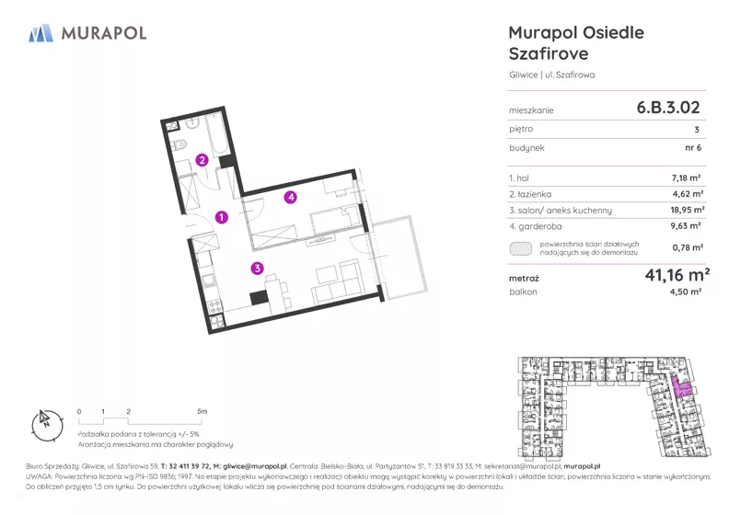This screenshot has height=515, width=729.
Task: Click the scale bar ruler
Action: [140, 420]
